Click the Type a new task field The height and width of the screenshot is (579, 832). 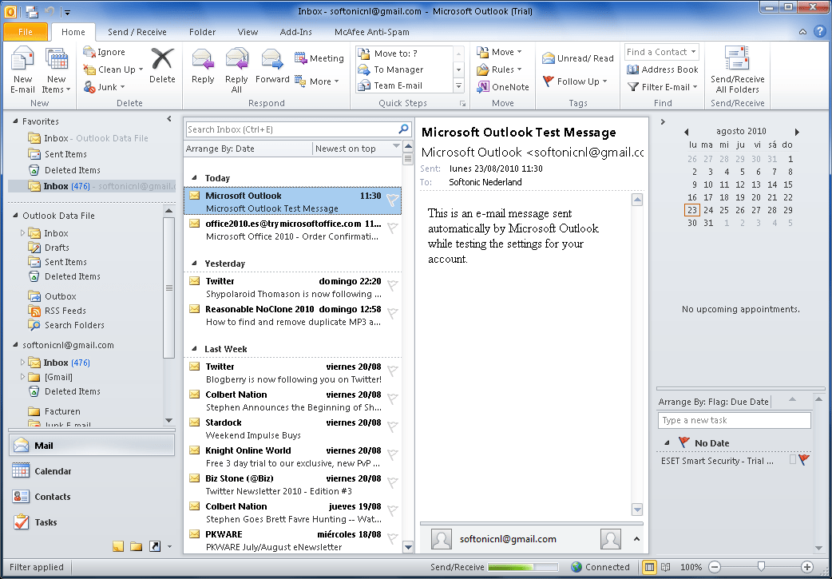pyautogui.click(x=734, y=420)
